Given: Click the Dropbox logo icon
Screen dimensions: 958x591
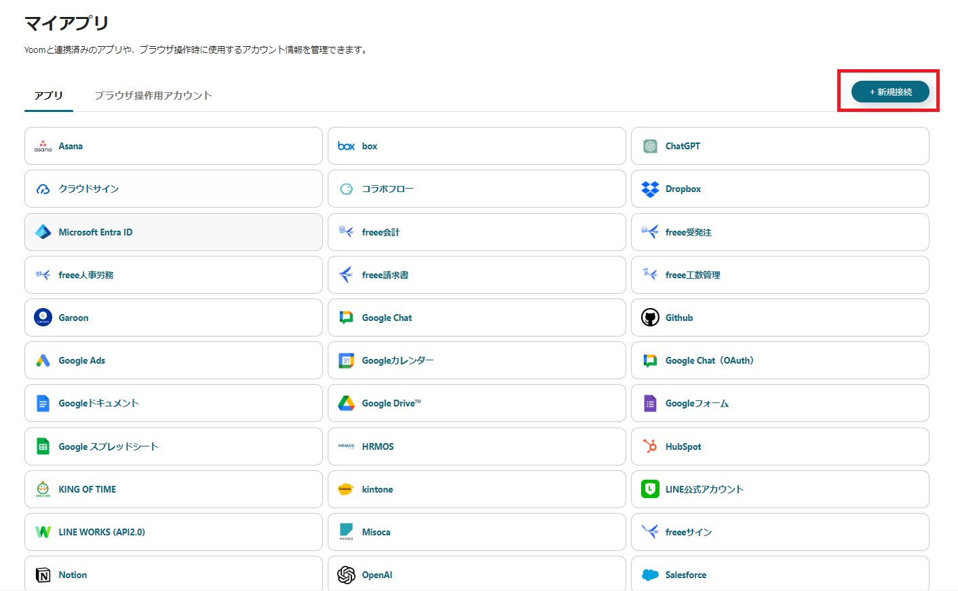Looking at the screenshot, I should click(x=650, y=189).
